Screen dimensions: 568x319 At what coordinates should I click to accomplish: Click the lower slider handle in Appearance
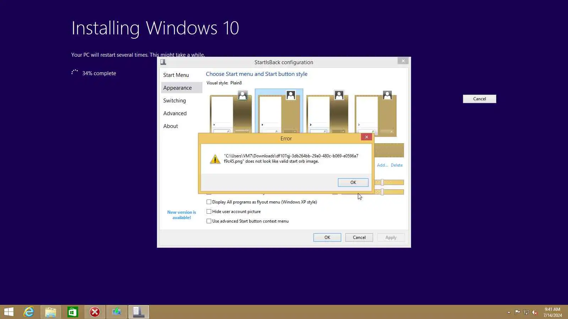coord(382,192)
